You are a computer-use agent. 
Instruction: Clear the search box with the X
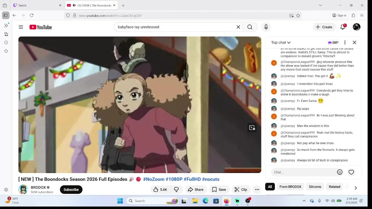(x=238, y=27)
